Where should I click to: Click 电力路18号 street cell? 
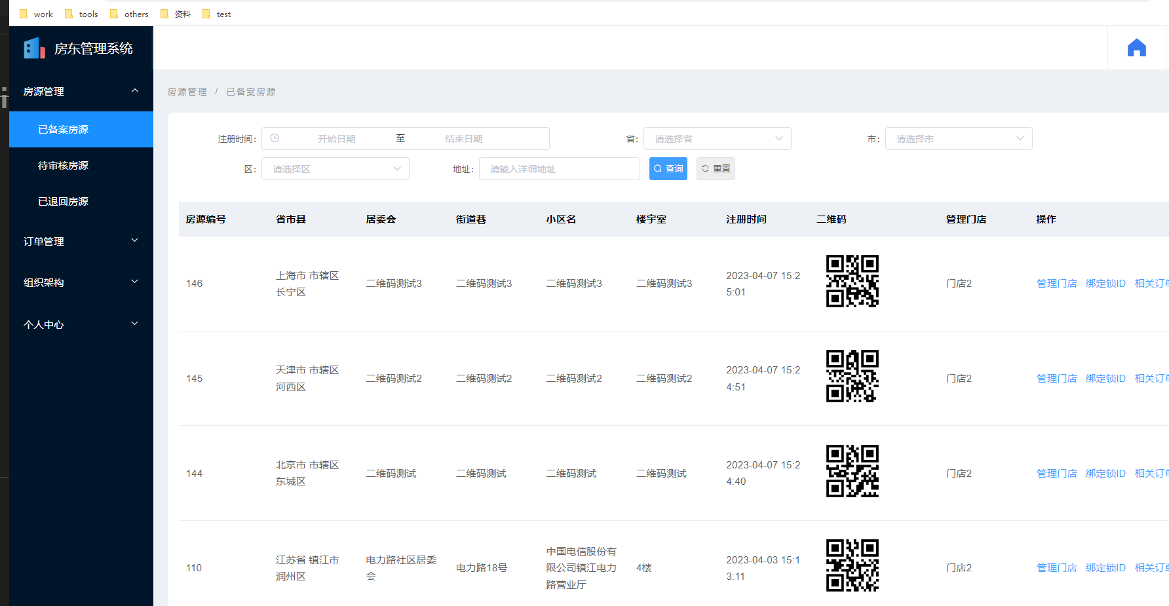click(482, 567)
